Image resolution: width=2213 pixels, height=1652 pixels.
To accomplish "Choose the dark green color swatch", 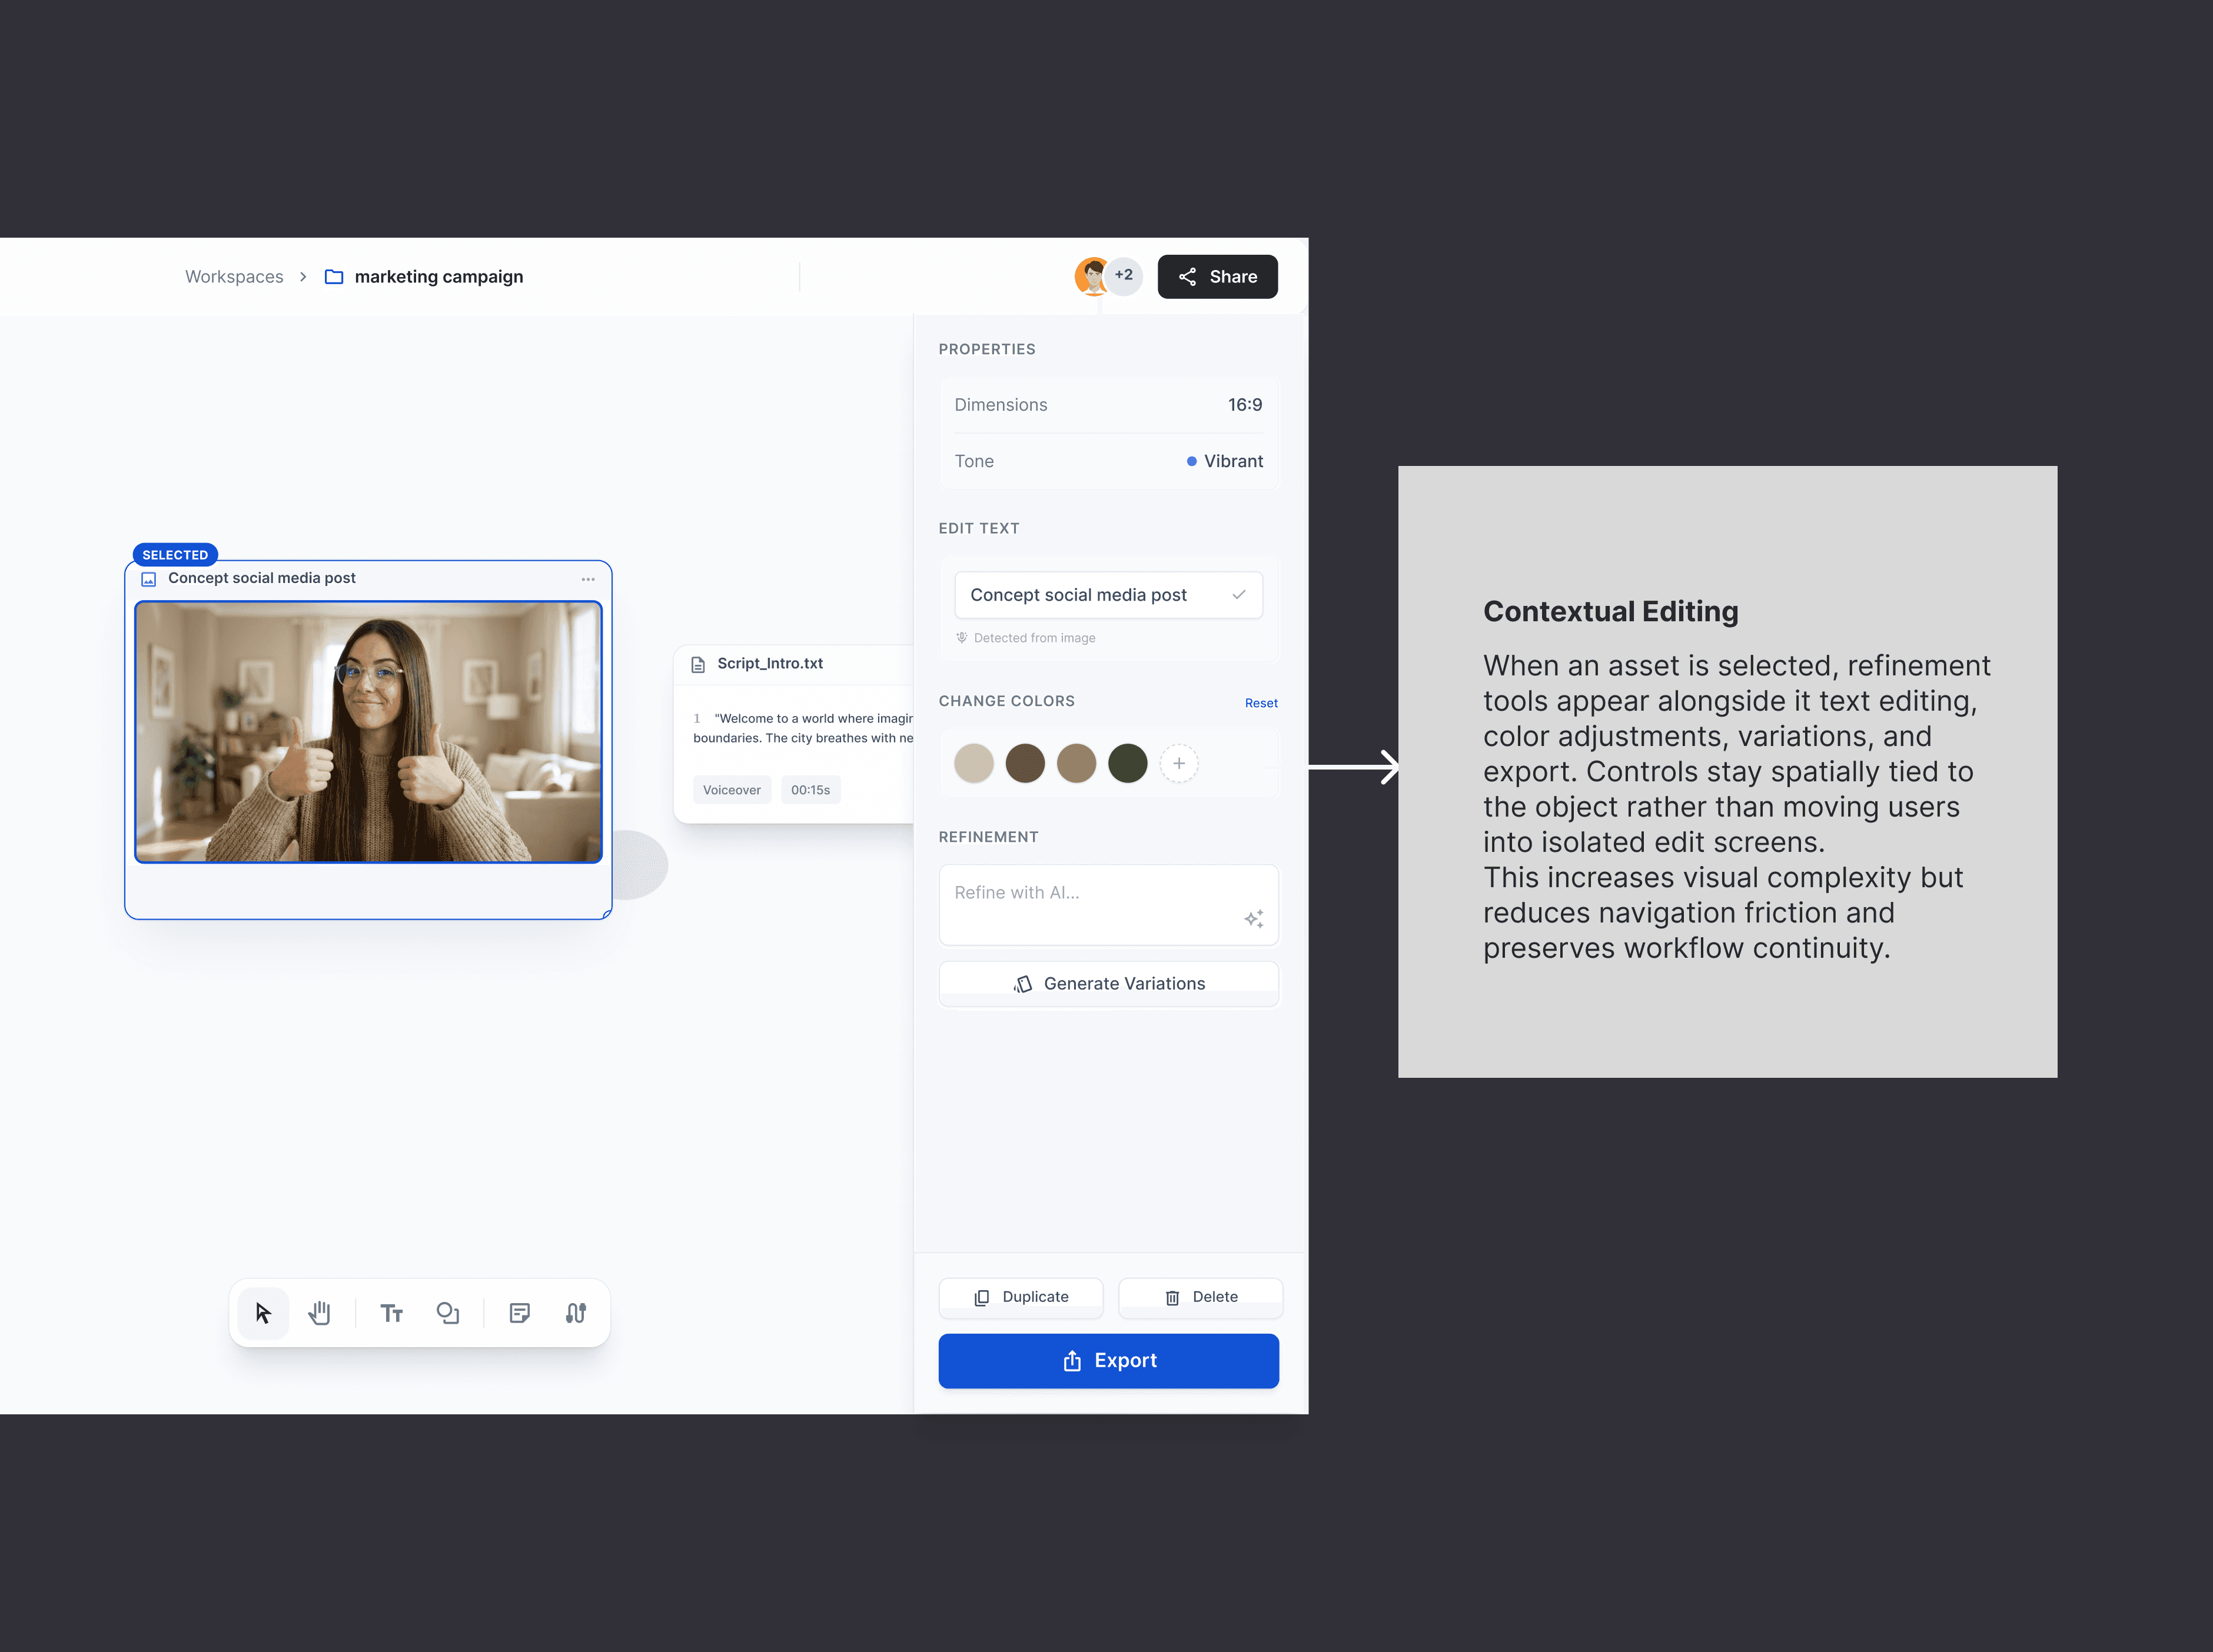I will (1128, 764).
